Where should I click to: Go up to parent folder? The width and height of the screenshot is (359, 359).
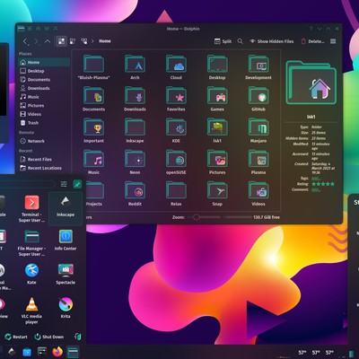click(48, 41)
